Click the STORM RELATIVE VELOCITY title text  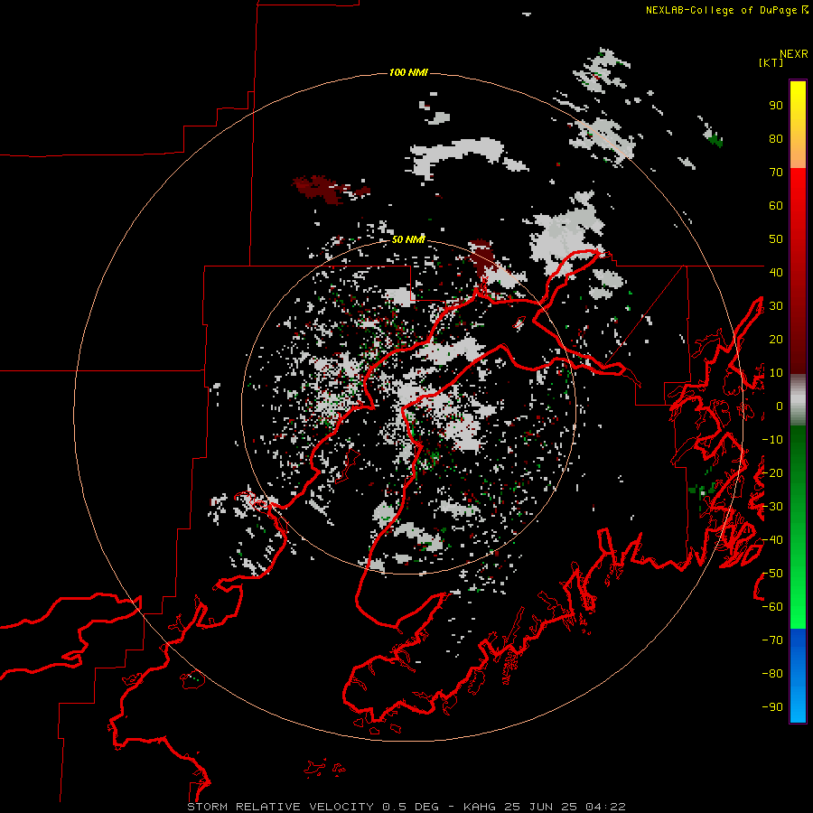point(280,807)
